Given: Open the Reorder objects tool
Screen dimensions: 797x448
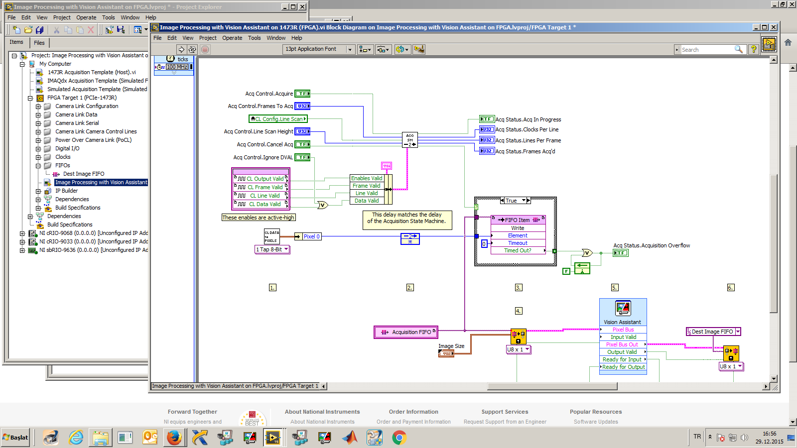Looking at the screenshot, I should [x=402, y=49].
